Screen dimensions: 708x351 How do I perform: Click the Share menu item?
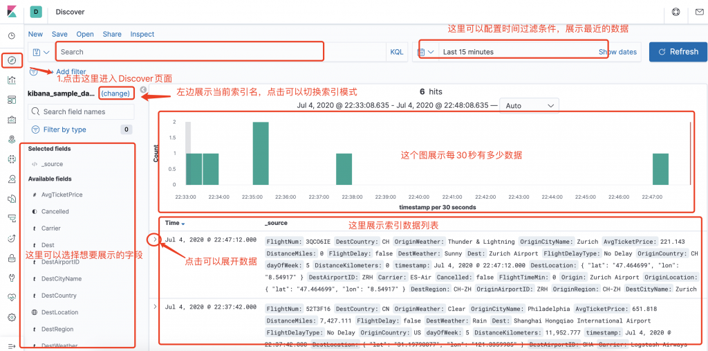click(112, 34)
